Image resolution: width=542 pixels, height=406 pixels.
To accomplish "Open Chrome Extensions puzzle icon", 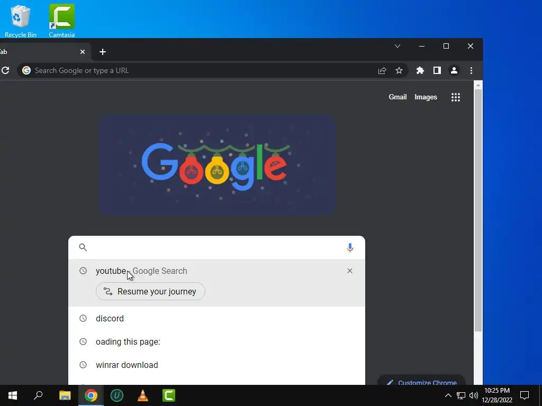I will point(420,70).
